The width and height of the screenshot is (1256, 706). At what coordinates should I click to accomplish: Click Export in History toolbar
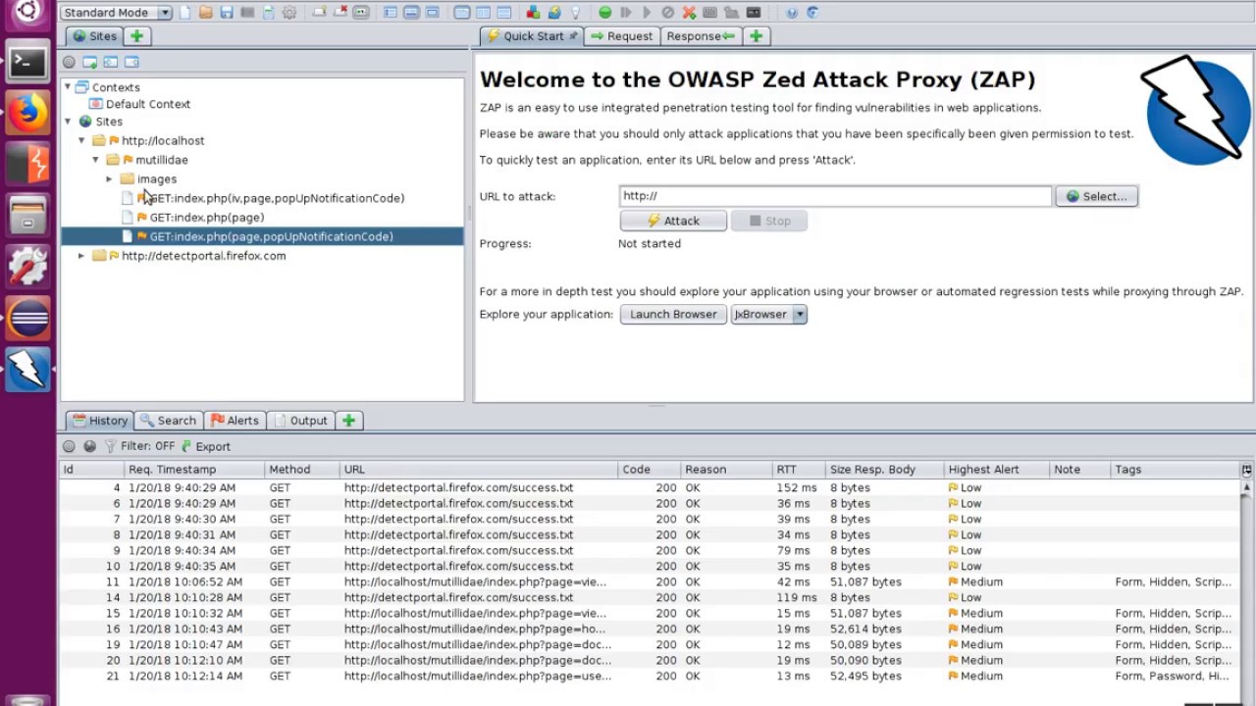206,446
